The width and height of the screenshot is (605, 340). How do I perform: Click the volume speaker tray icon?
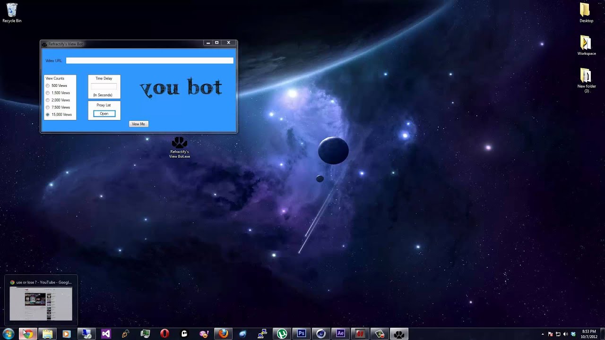click(566, 334)
